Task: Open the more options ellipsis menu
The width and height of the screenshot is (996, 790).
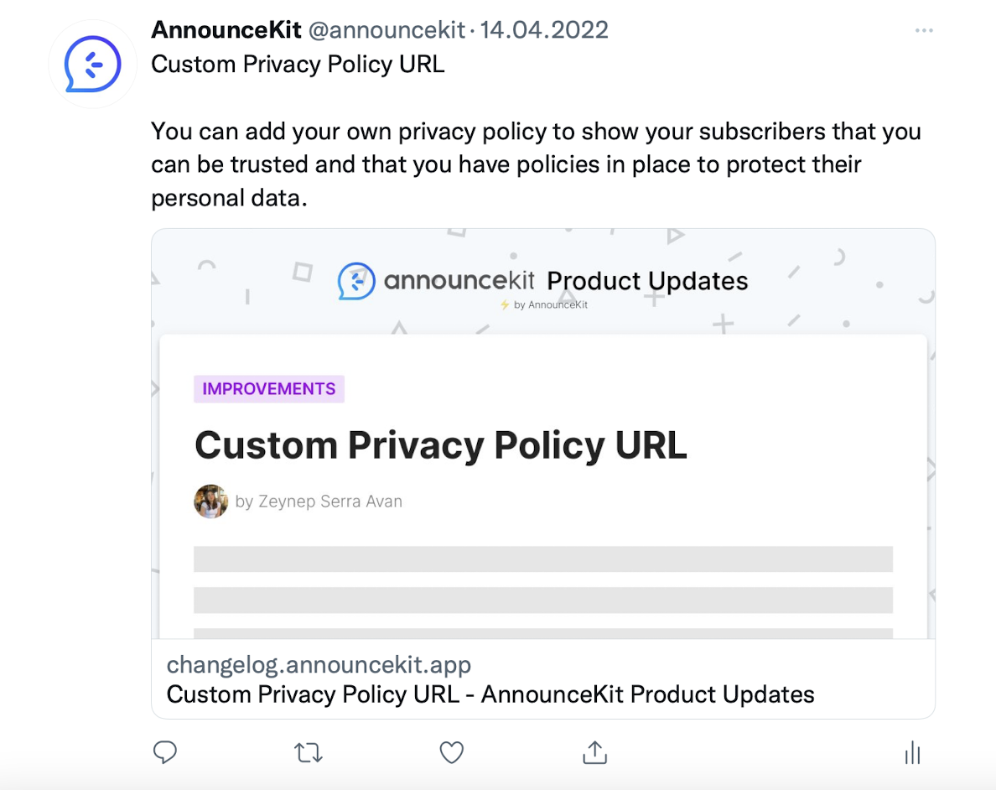Action: (924, 30)
